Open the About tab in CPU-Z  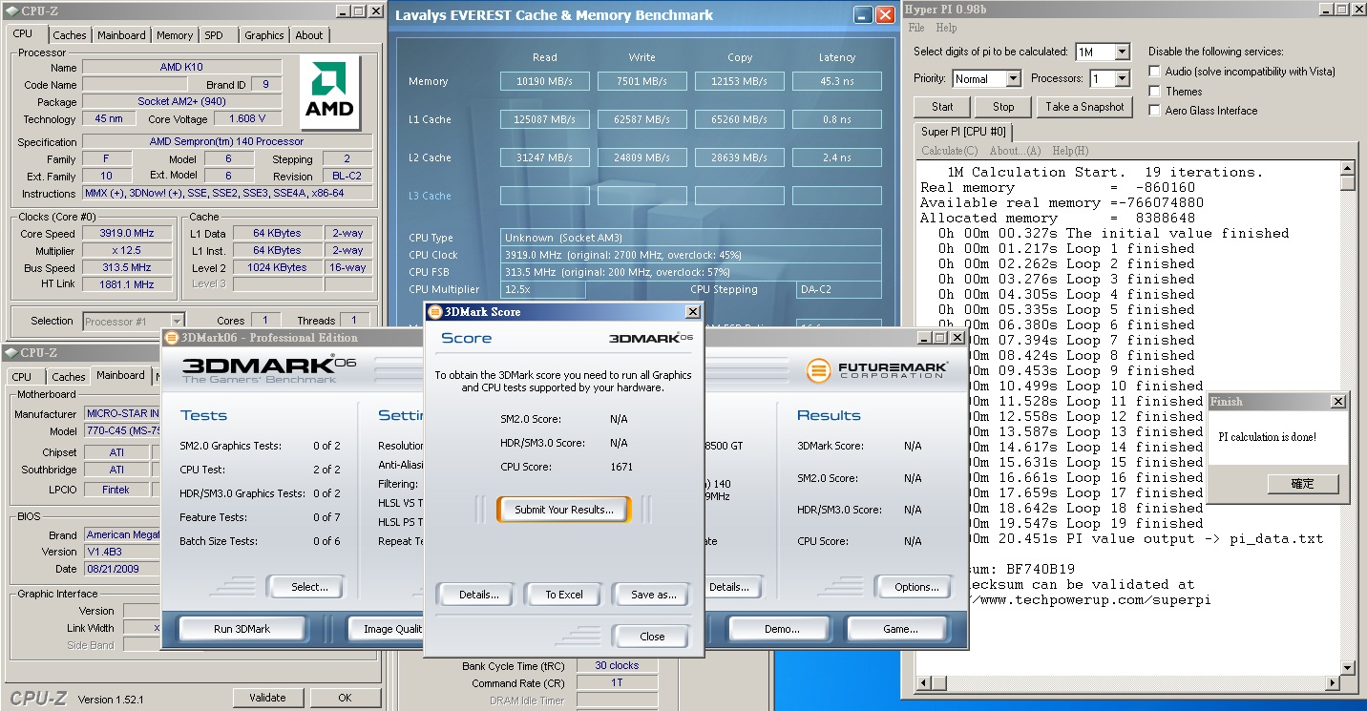pyautogui.click(x=309, y=35)
